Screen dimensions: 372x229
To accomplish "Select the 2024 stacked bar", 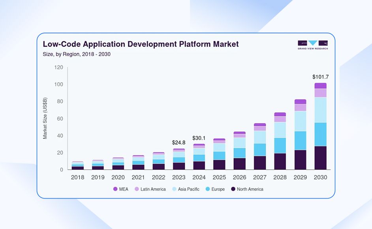I will (x=199, y=157).
